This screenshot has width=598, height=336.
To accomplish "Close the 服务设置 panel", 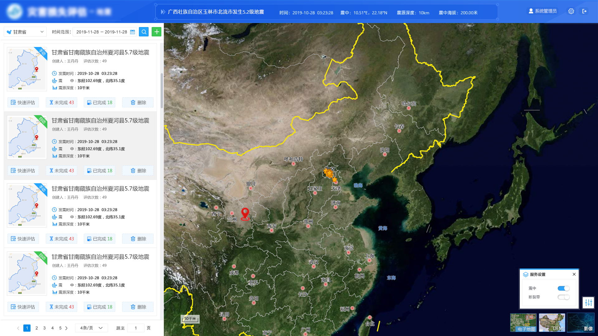I will tap(574, 274).
